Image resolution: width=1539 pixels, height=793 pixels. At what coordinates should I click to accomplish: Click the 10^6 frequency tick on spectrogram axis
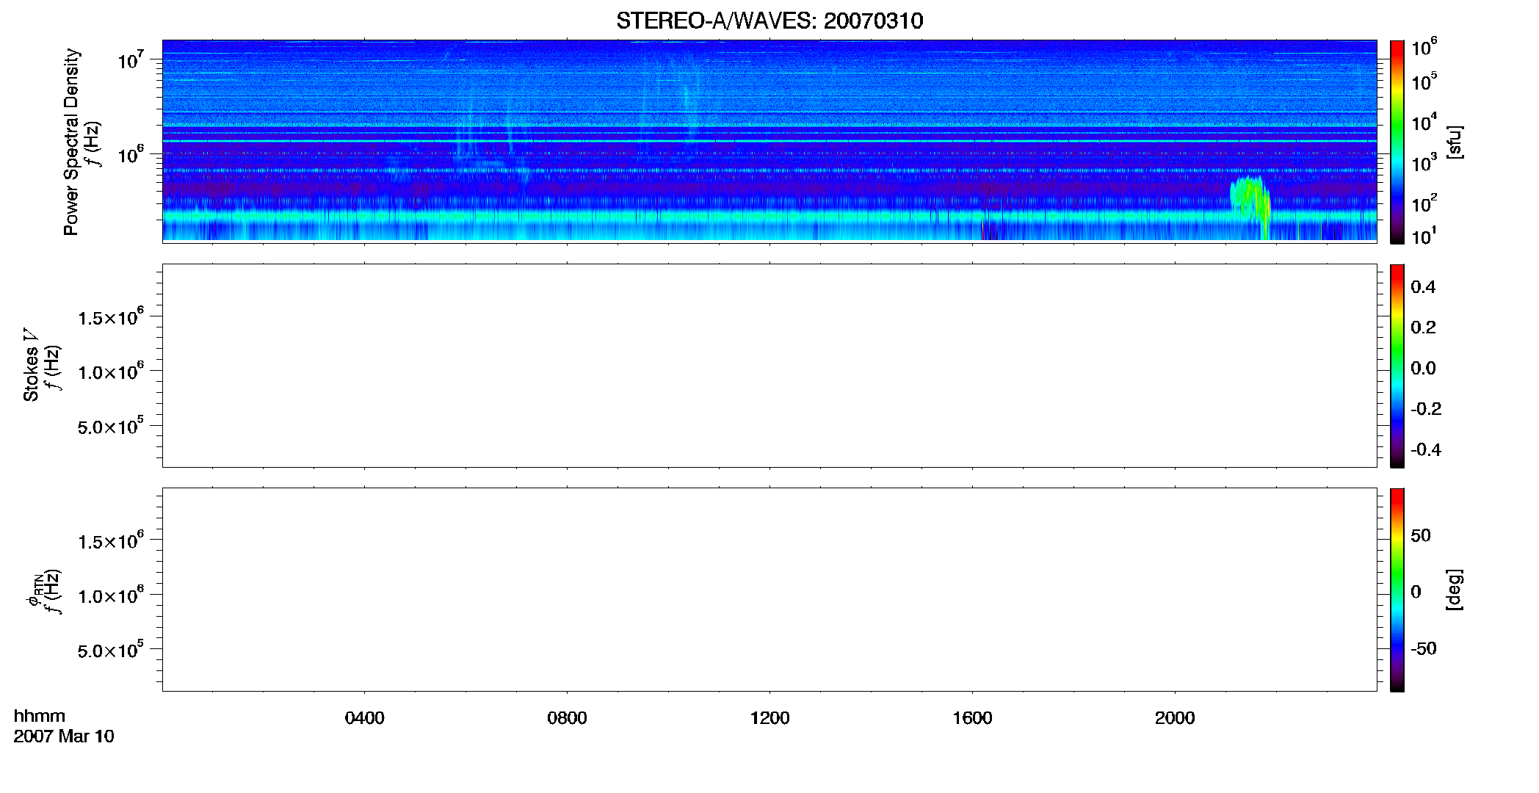(x=131, y=155)
